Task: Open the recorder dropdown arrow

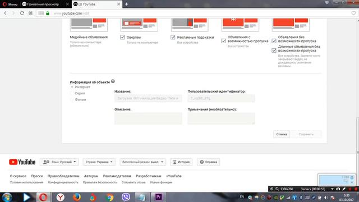Action: (332, 189)
